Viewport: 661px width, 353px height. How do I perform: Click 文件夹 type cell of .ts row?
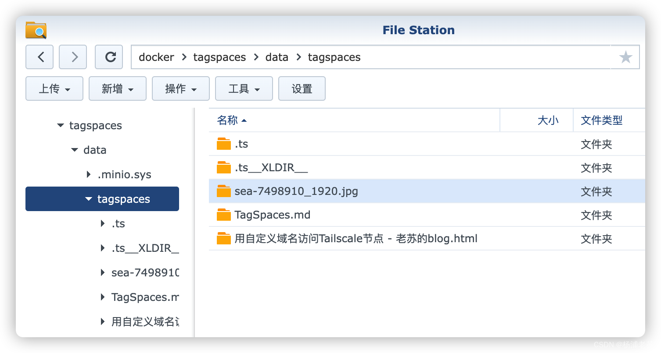[x=596, y=144]
